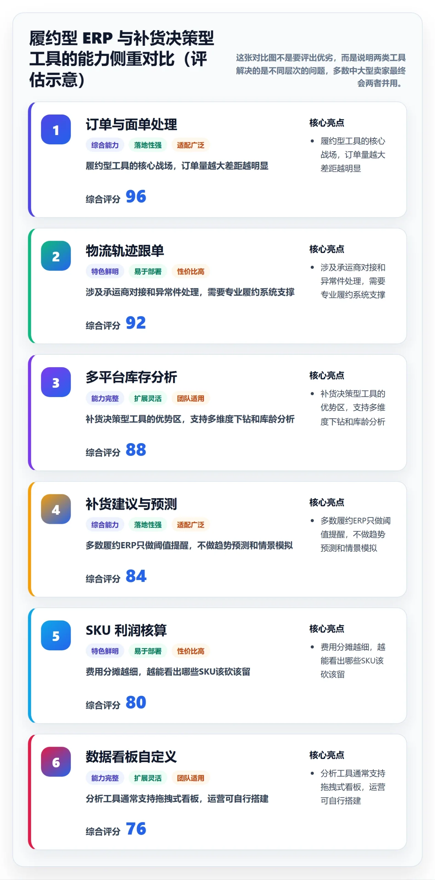Image resolution: width=435 pixels, height=880 pixels.
Task: Click 综合评分 label beside score 96
Action: [103, 199]
